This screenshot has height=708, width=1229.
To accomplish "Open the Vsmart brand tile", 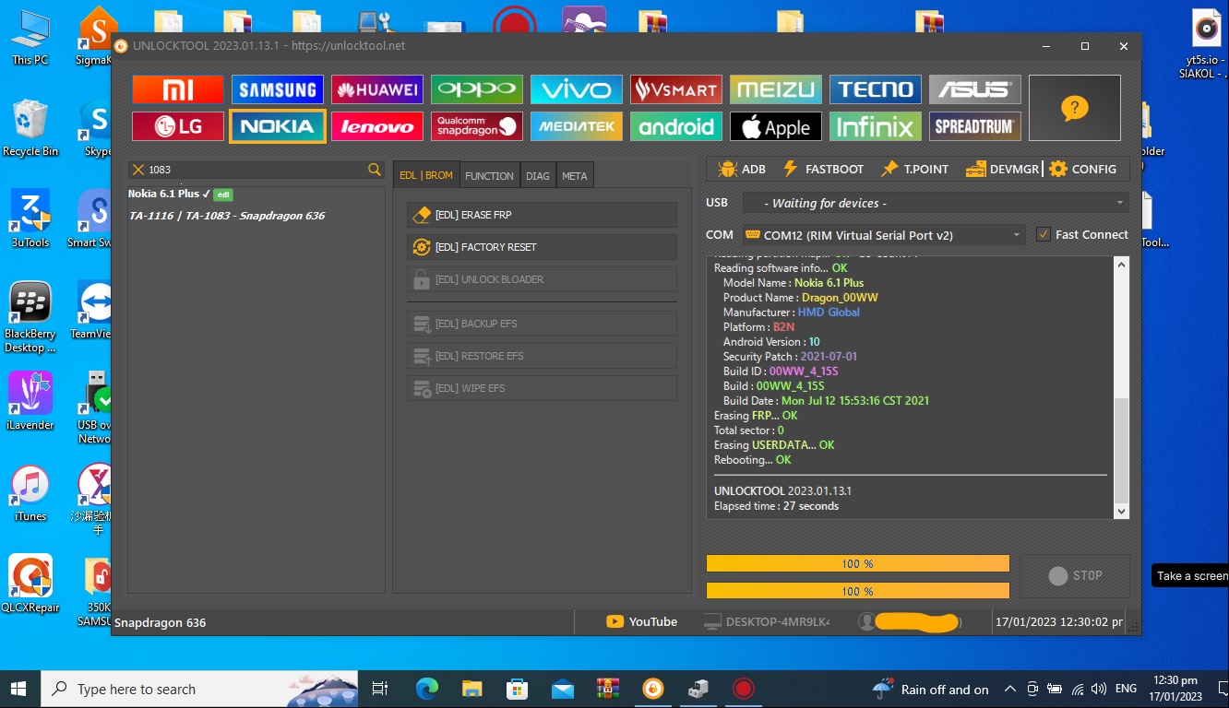I will click(676, 89).
